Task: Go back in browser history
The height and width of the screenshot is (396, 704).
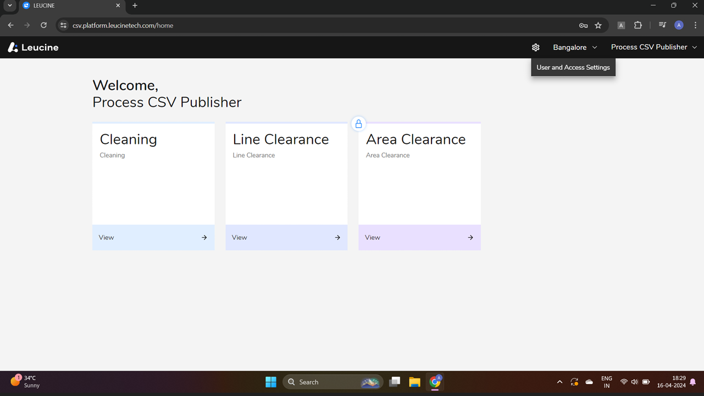Action: 10,25
